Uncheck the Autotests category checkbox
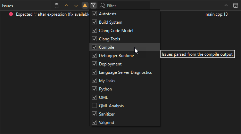 [94, 14]
